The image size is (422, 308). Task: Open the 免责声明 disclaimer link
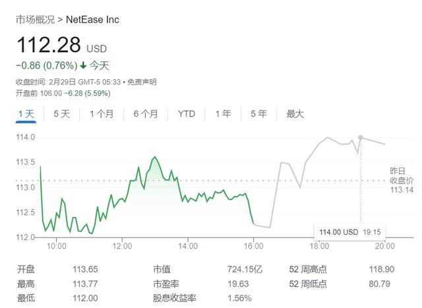pos(141,82)
